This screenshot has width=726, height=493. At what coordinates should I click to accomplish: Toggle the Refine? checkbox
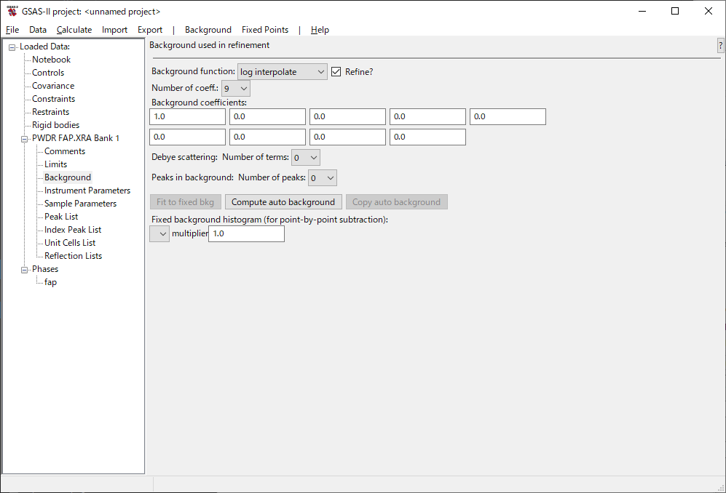(336, 72)
